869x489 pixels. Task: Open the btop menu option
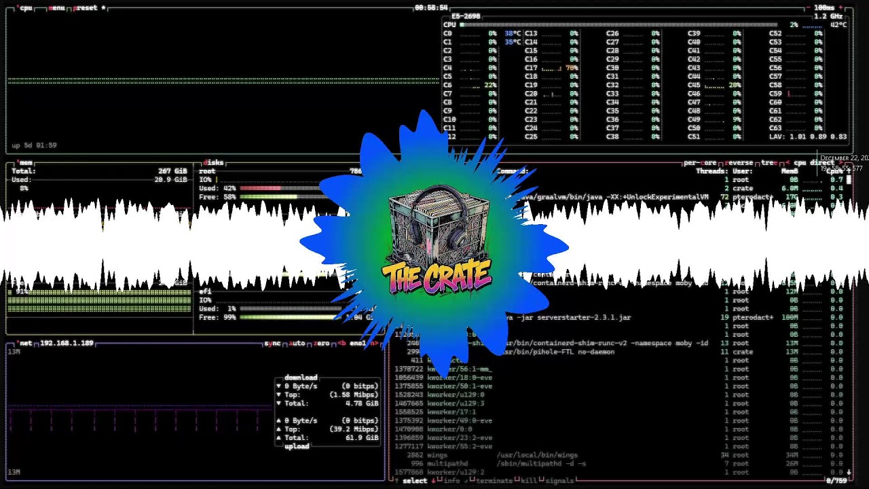tap(57, 8)
